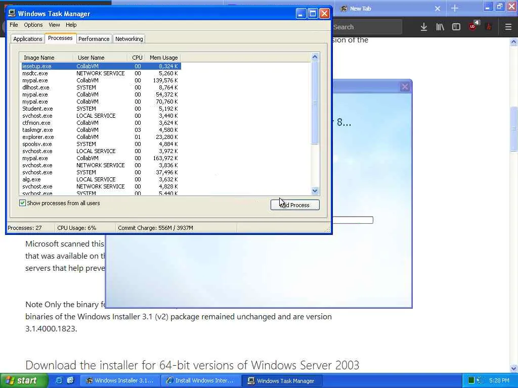Click process list scroll down arrow
Image resolution: width=518 pixels, height=388 pixels.
tap(315, 190)
